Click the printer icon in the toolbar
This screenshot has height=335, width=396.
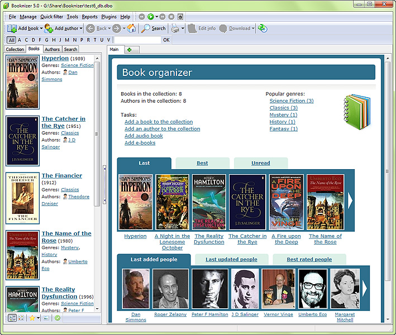[175, 28]
